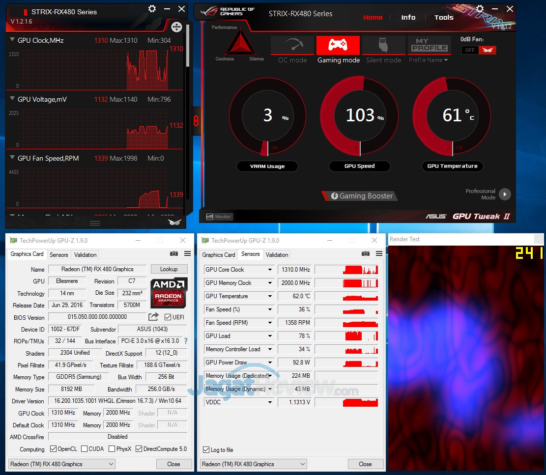The height and width of the screenshot is (475, 546).
Task: Open GPU Tweak II settings gear
Action: point(479,9)
